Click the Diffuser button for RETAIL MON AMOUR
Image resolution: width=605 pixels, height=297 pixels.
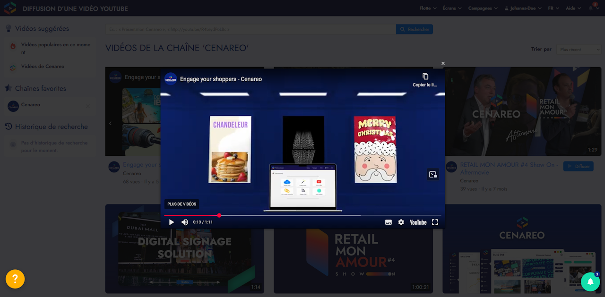tap(579, 166)
